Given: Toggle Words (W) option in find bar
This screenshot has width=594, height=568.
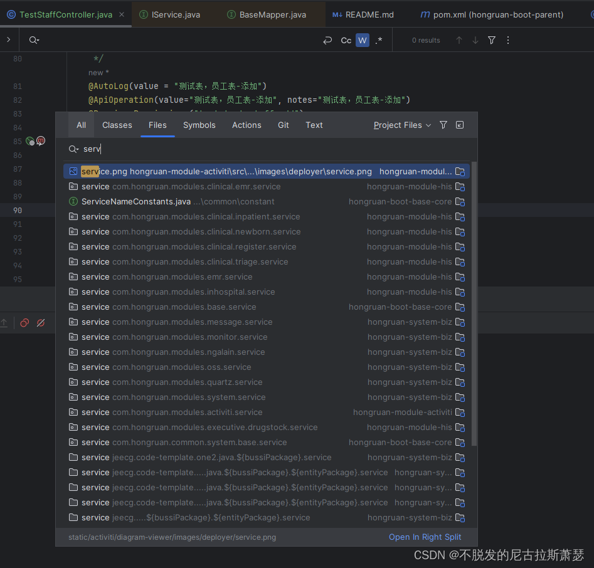Looking at the screenshot, I should pyautogui.click(x=362, y=40).
